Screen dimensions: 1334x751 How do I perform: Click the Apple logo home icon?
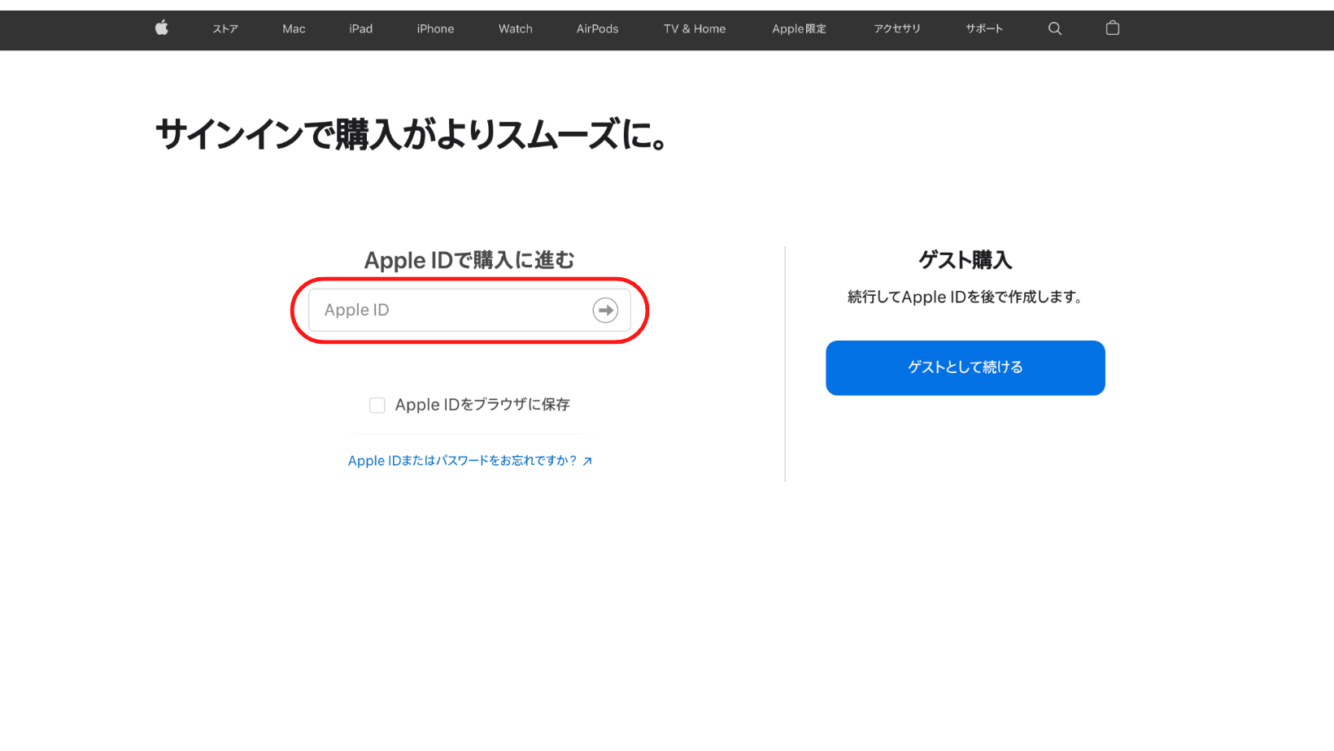[162, 28]
